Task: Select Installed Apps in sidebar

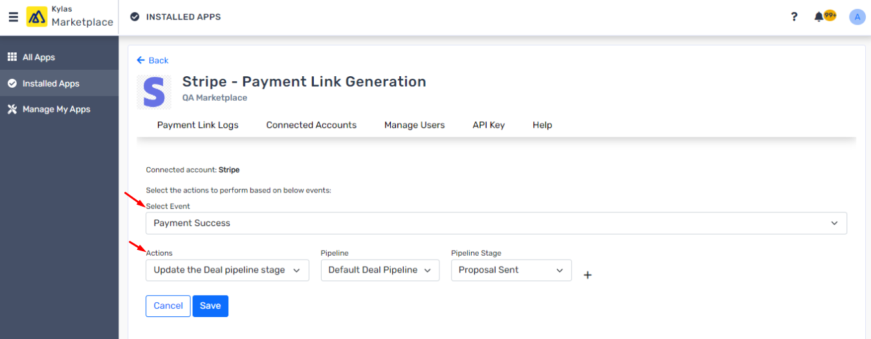Action: pyautogui.click(x=60, y=83)
